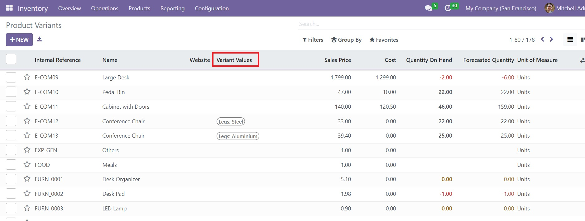Open the activities clock icon
This screenshot has width=585, height=221.
[x=448, y=8]
